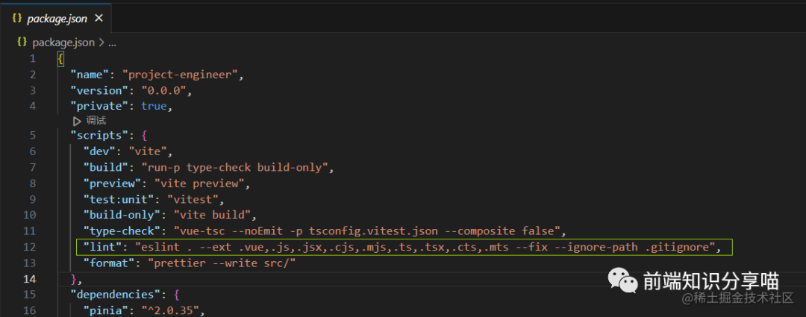Viewport: 806px width, 317px height.
Task: Click the "lint" script key
Action: coord(102,247)
